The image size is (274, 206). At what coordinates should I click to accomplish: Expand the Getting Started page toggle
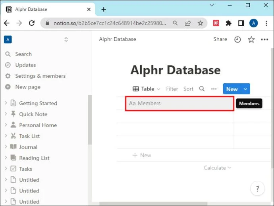6,103
